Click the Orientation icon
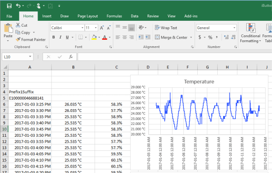The height and width of the screenshot is (173, 272). [x=141, y=28]
